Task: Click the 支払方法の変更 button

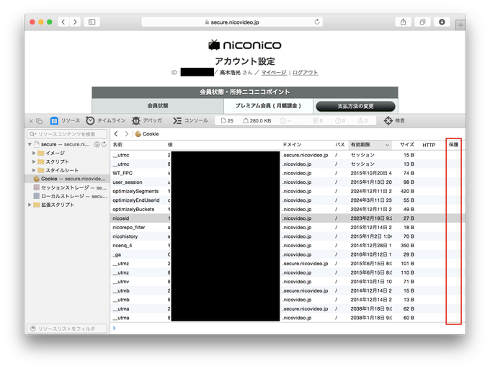Action: (356, 106)
